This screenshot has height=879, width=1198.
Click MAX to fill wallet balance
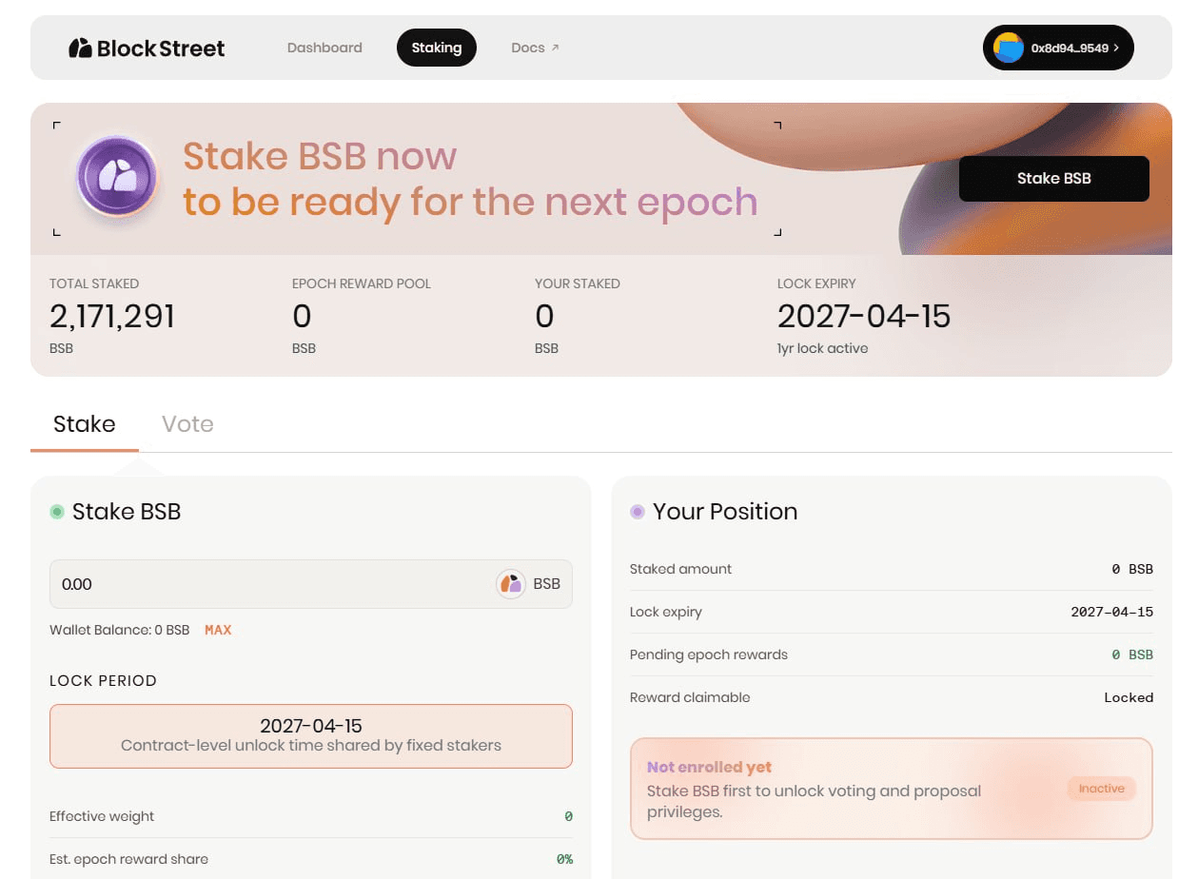218,630
